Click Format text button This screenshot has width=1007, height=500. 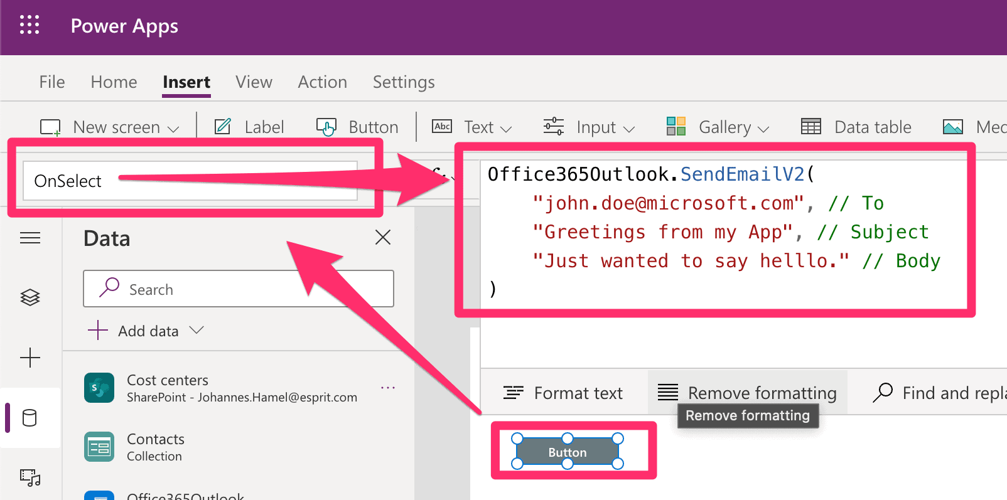tap(563, 393)
